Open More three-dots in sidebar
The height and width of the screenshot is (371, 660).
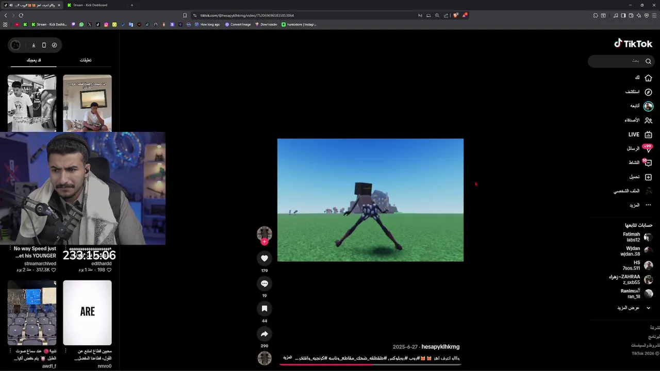tap(648, 205)
